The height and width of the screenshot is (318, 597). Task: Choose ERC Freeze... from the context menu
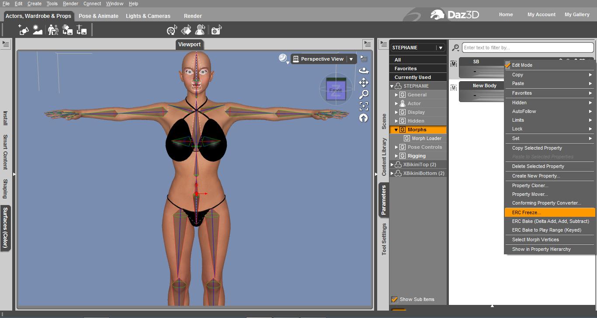click(550, 212)
